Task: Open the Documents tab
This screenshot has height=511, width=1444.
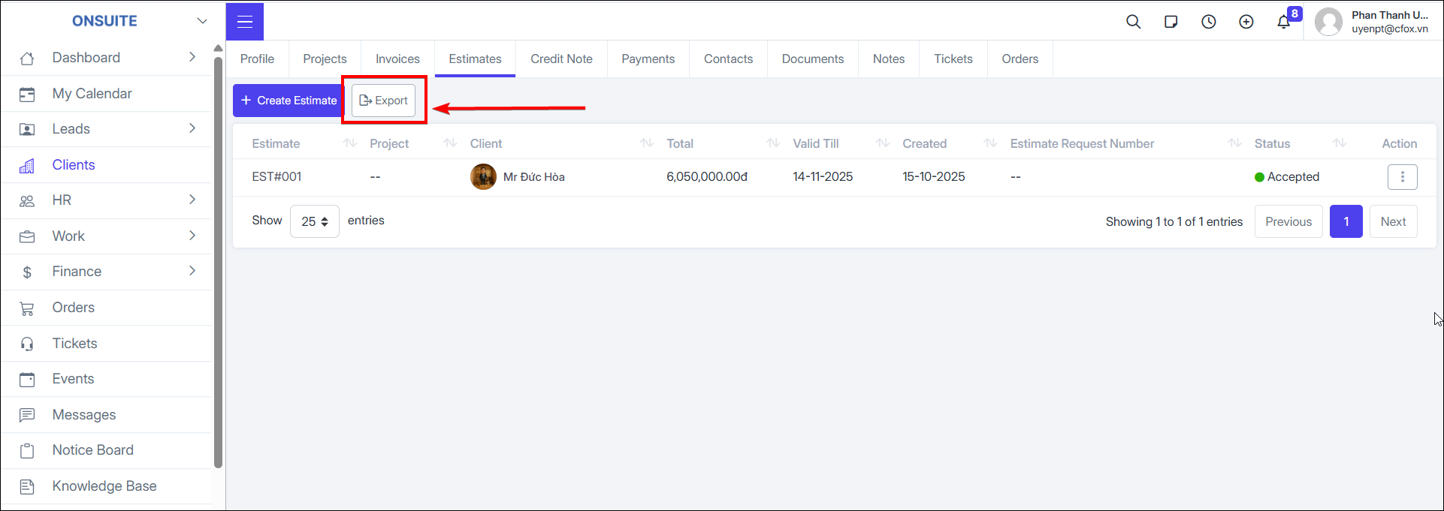Action: [813, 59]
